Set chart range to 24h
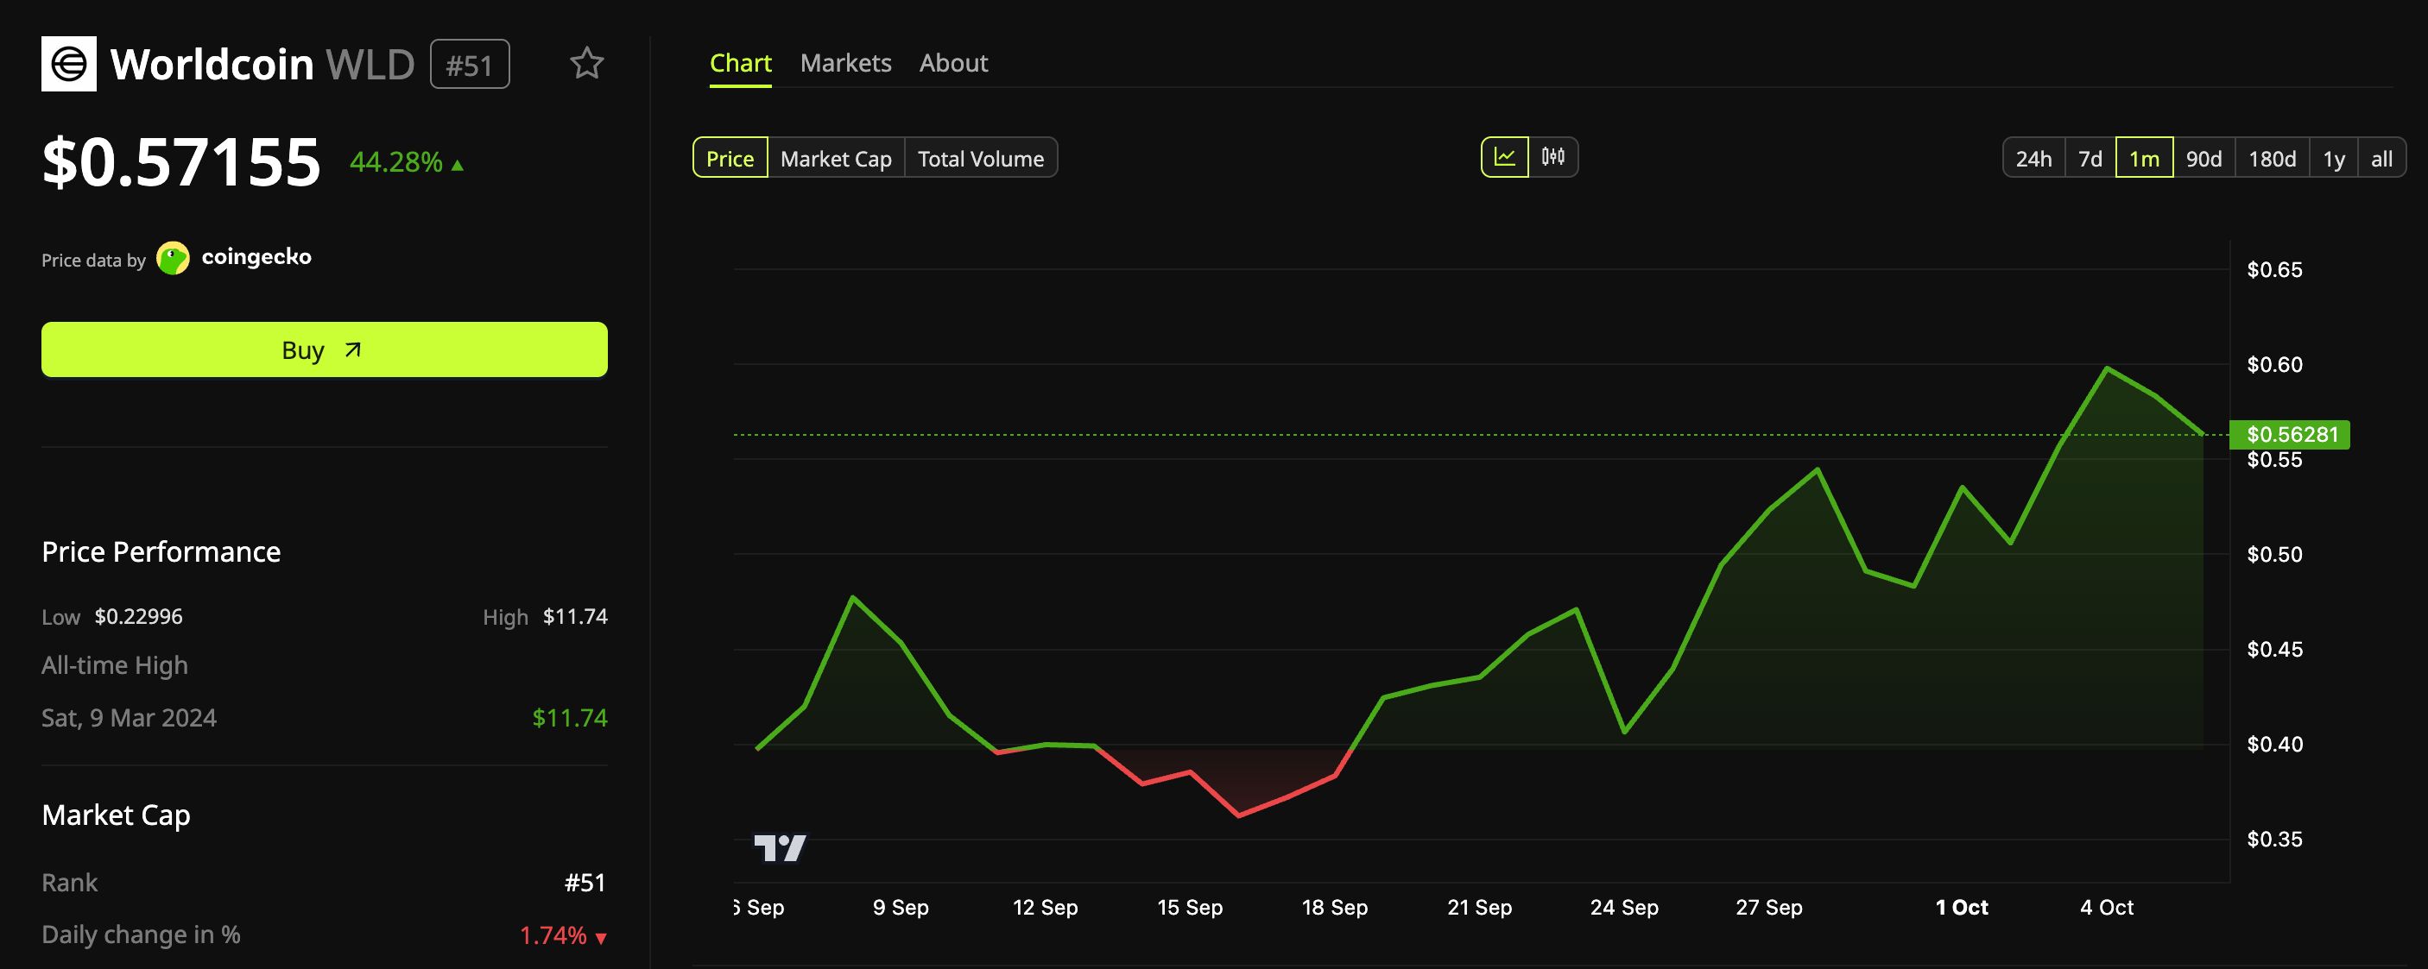The image size is (2428, 969). (x=2033, y=158)
